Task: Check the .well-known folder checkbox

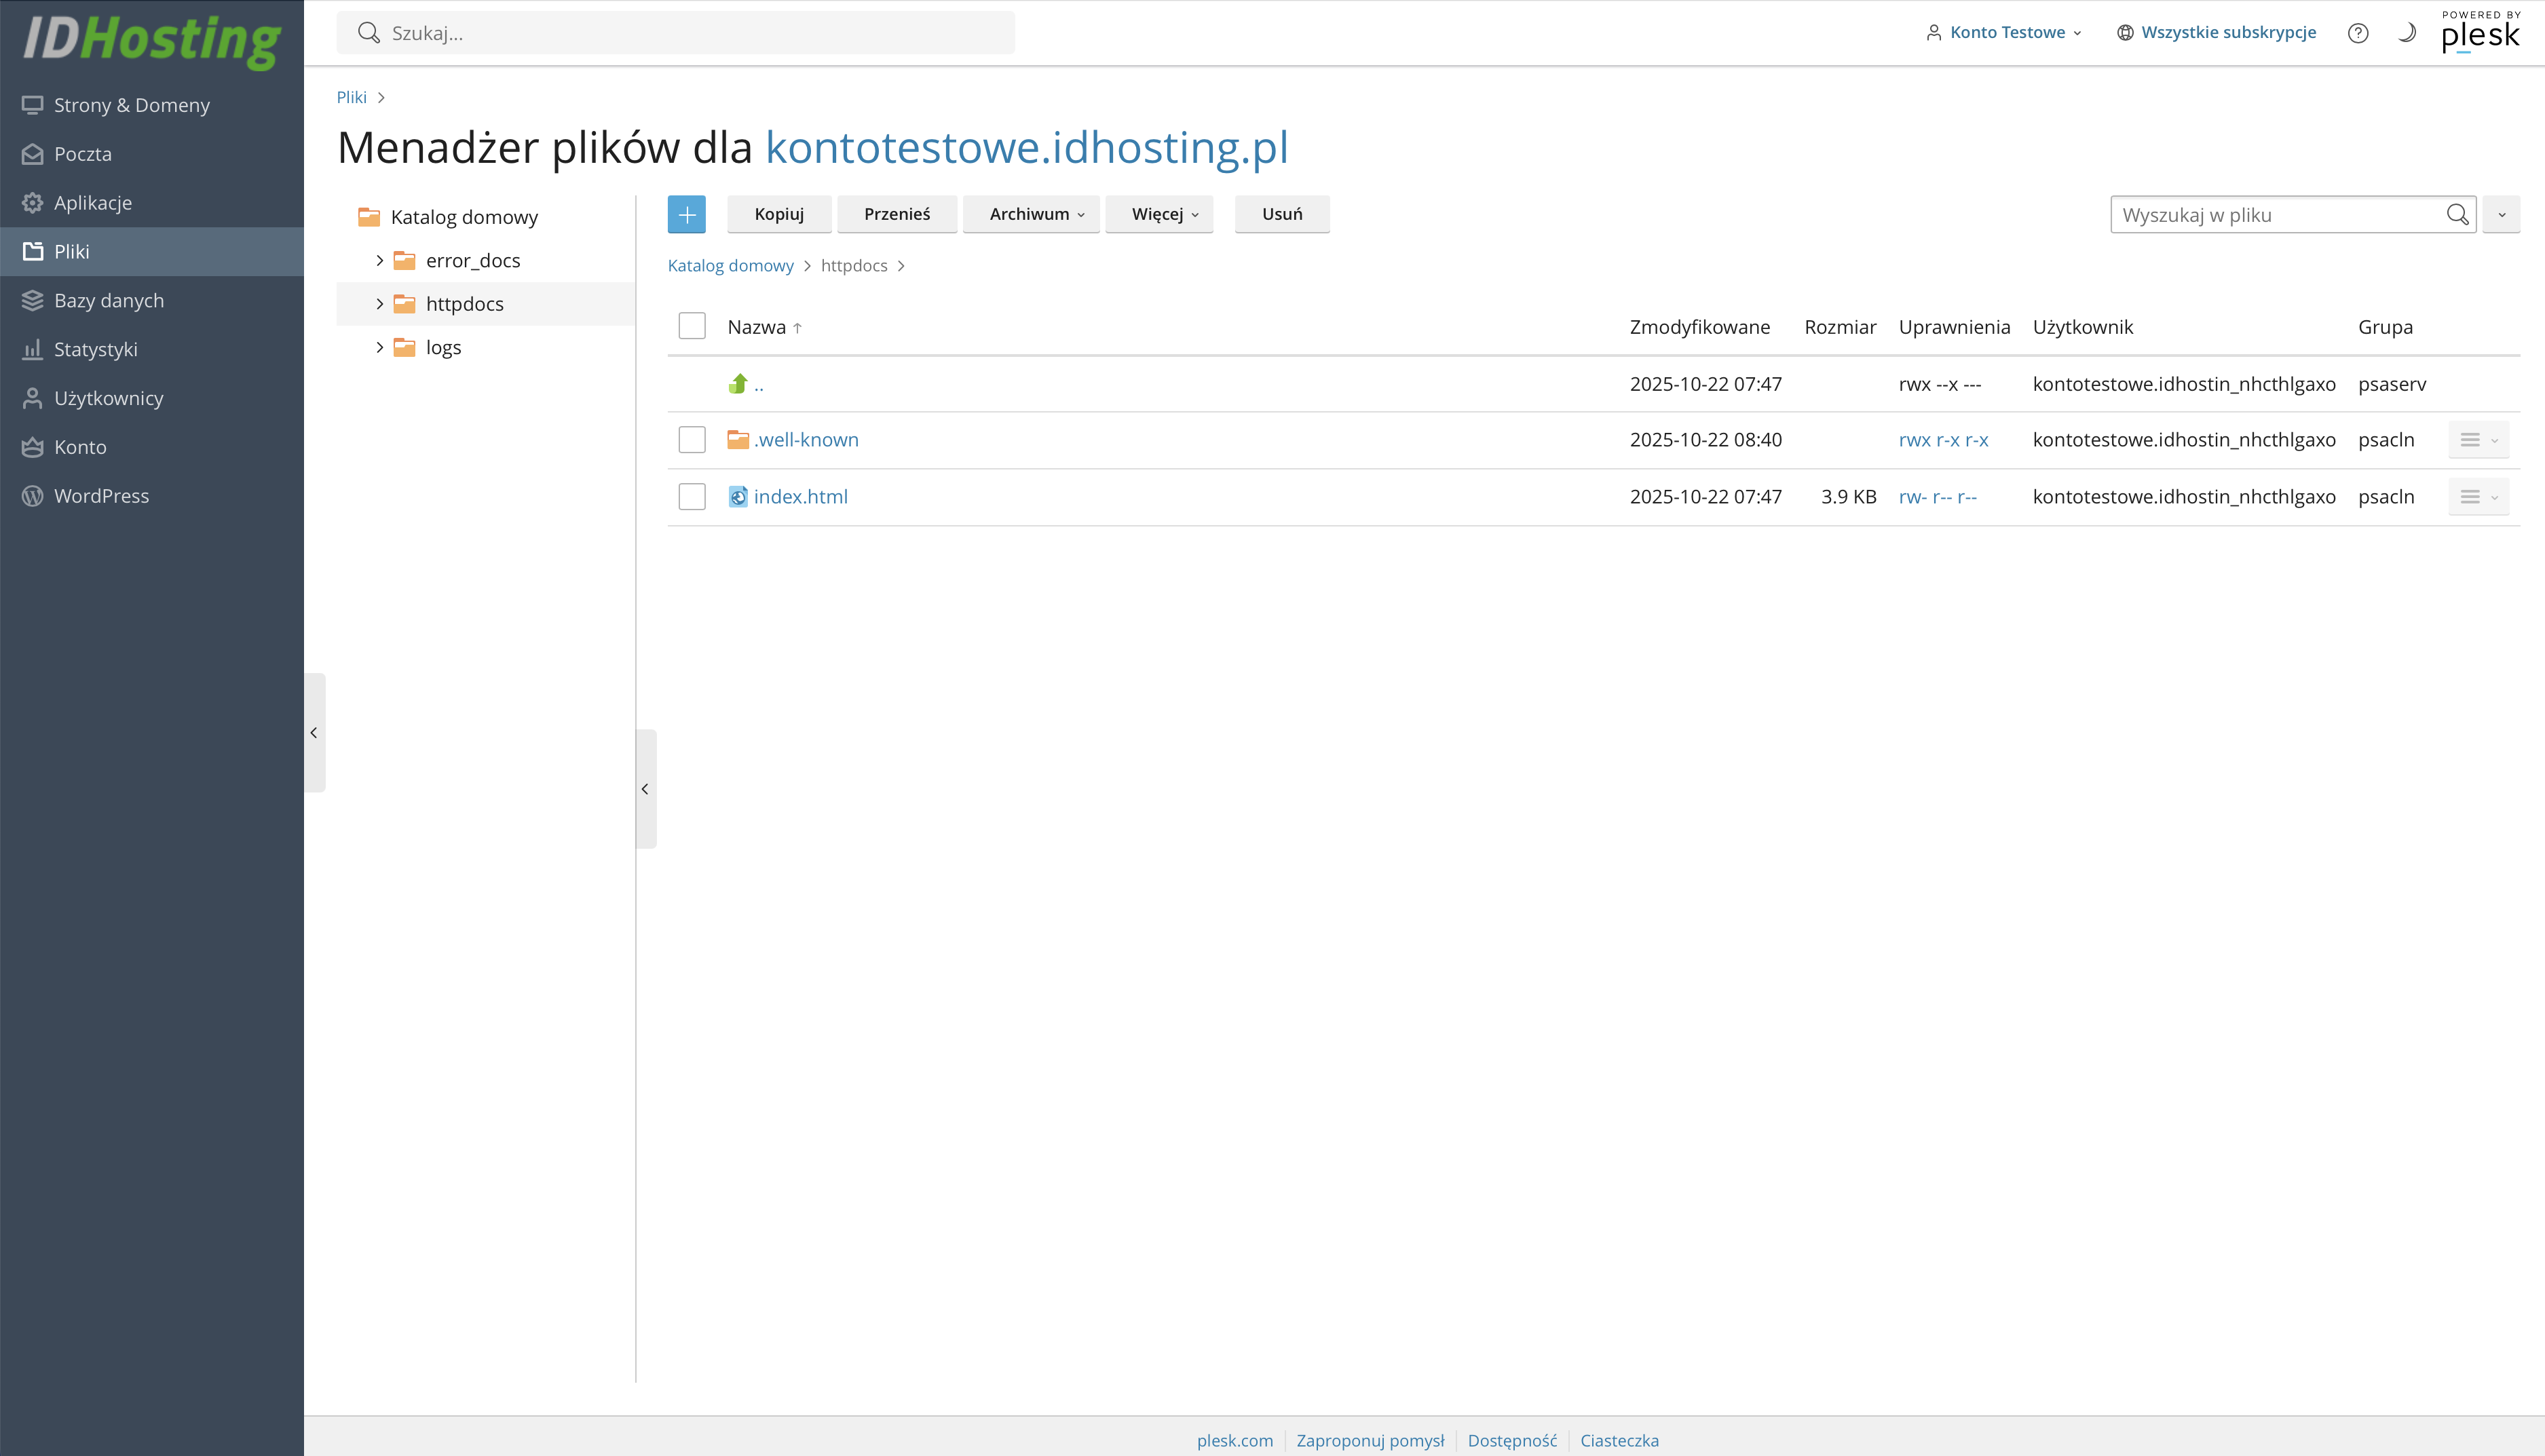Action: pos(692,440)
